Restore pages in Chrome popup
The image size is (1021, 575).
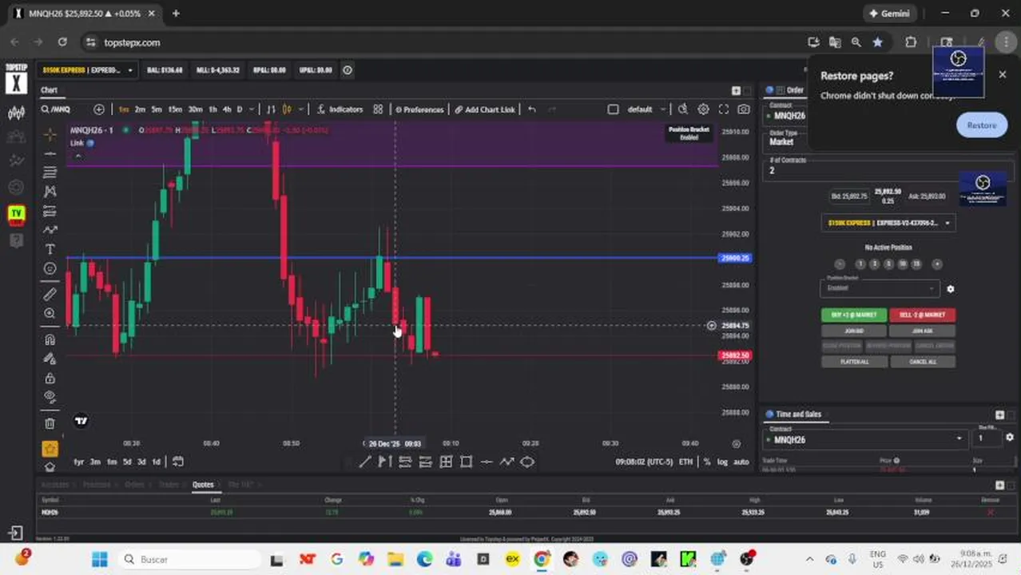pyautogui.click(x=982, y=125)
